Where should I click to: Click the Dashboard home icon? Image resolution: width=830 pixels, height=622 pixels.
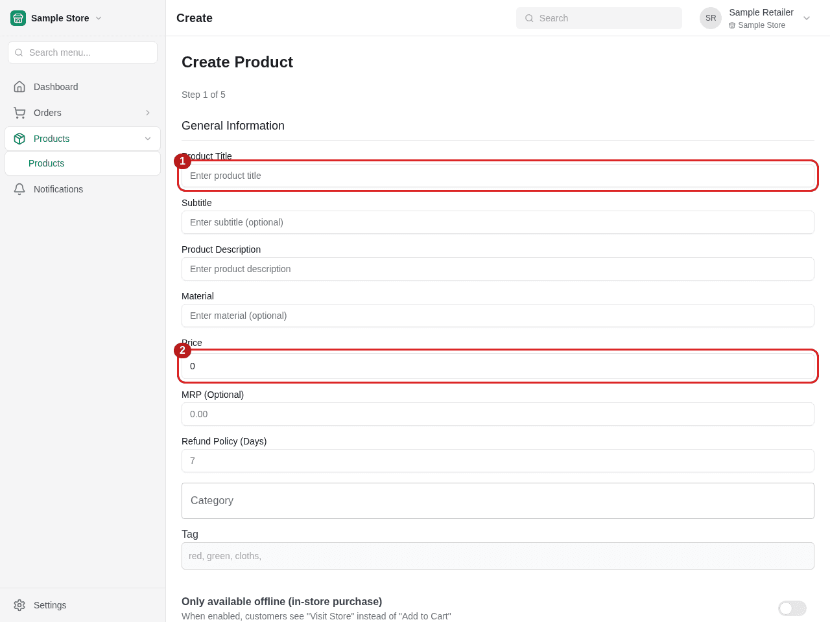point(19,87)
